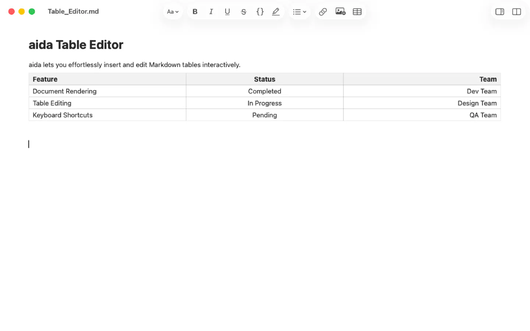530x331 pixels.
Task: Insert an image
Action: [x=340, y=12]
